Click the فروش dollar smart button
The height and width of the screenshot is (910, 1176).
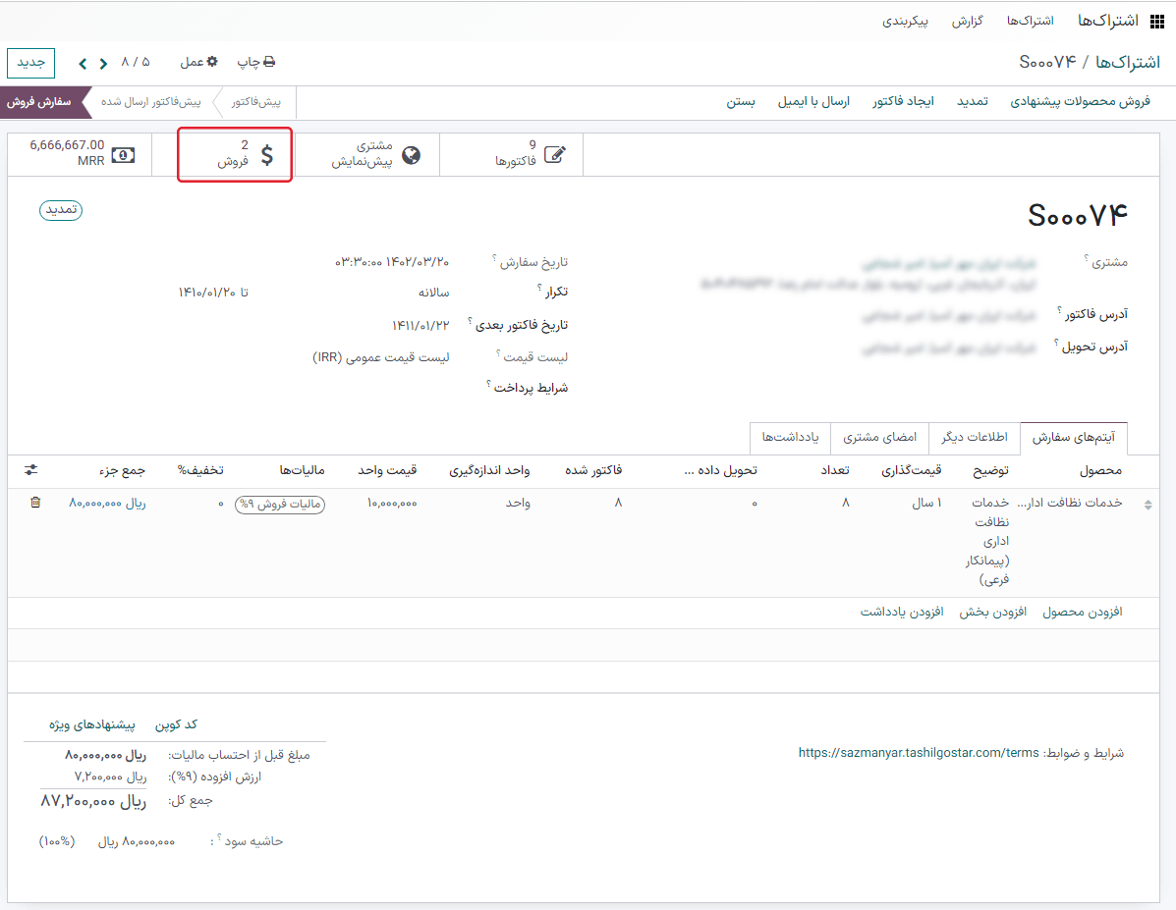[235, 154]
